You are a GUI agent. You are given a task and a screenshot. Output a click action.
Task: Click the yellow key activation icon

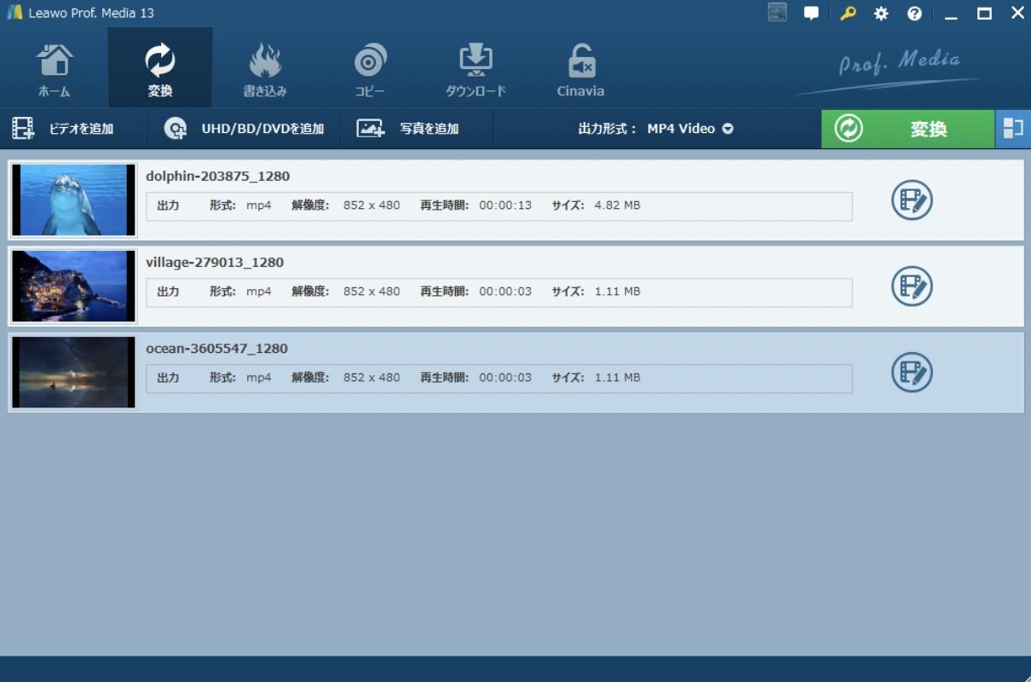pyautogui.click(x=847, y=13)
